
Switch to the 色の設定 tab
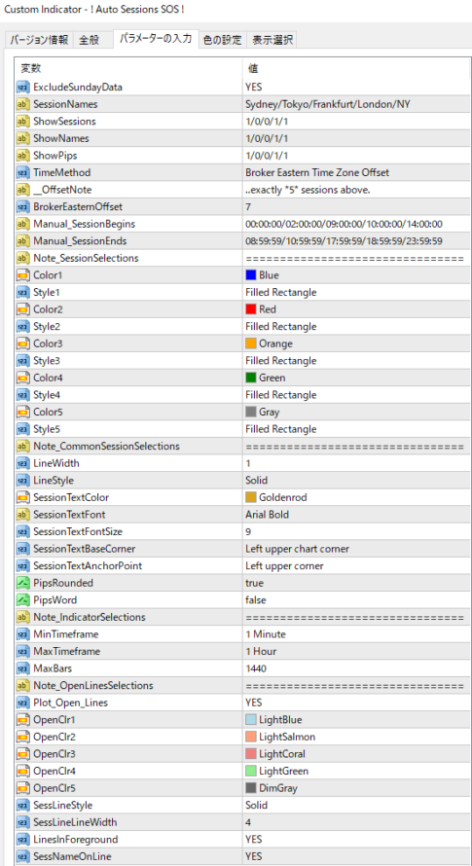[222, 40]
